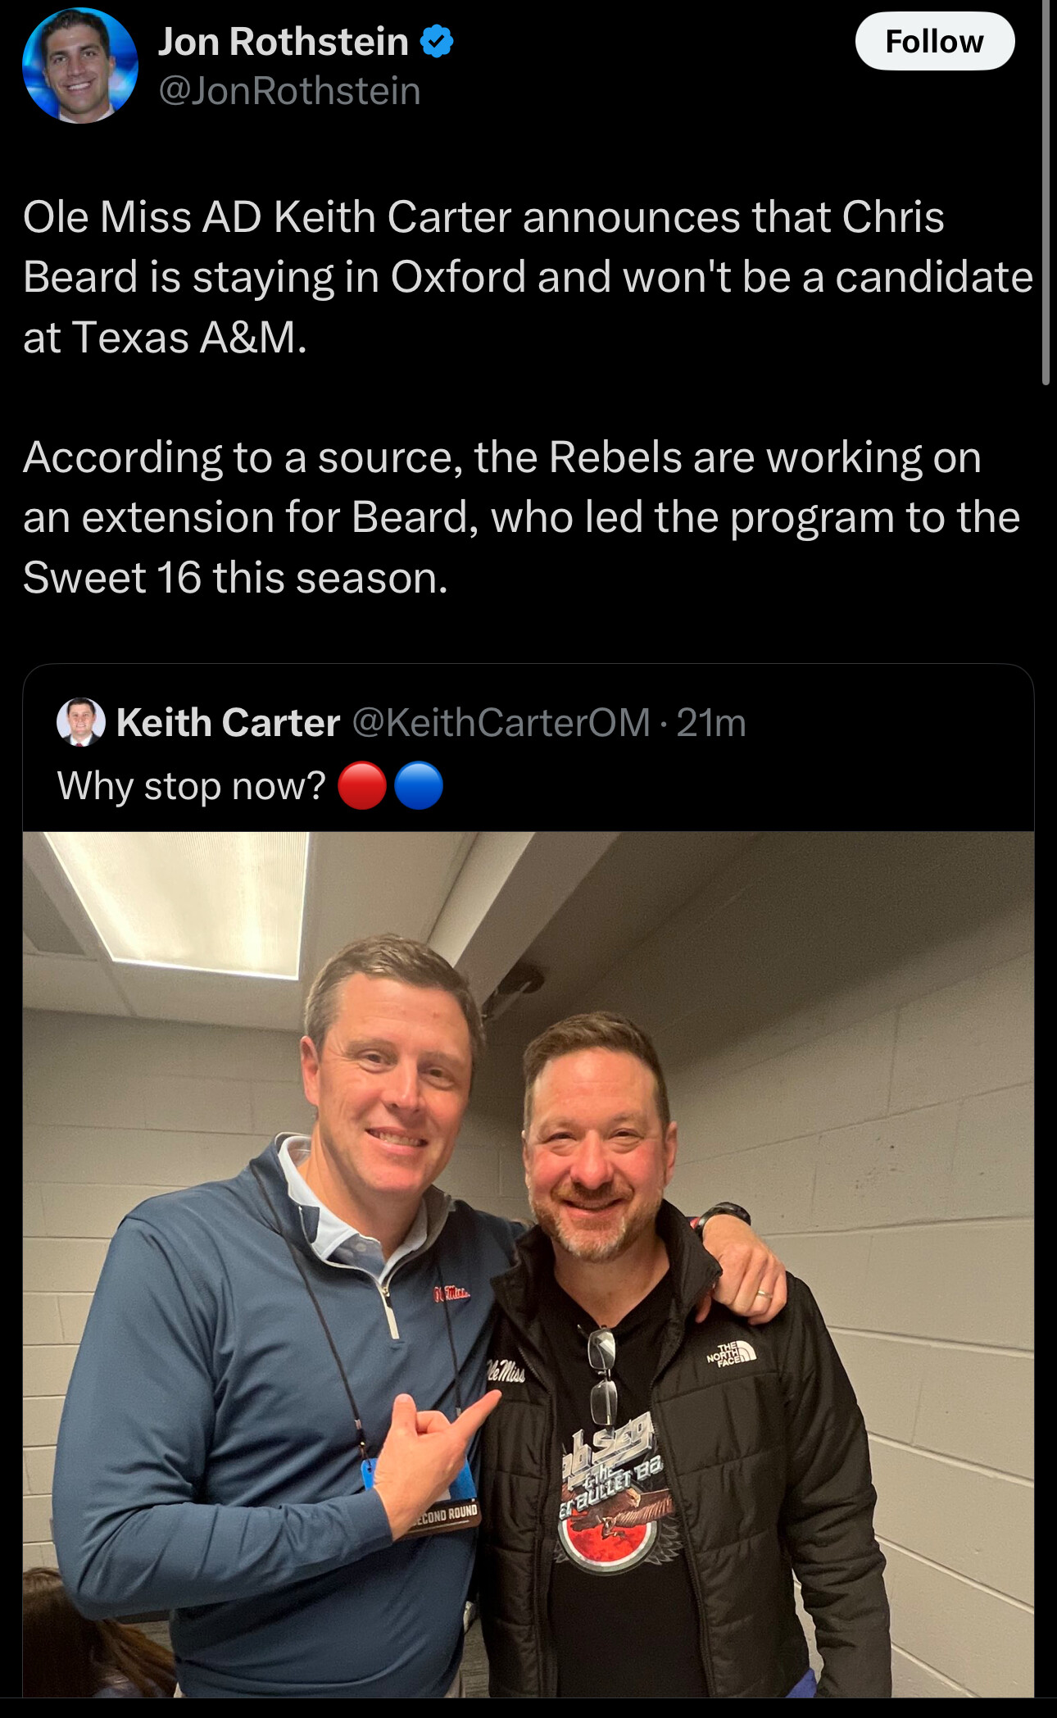Open the "Why stop now?" quoted tweet text
This screenshot has height=1718, width=1057.
click(x=192, y=786)
